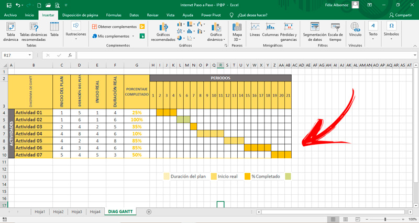Image resolution: width=419 pixels, height=223 pixels.
Task: Open the Fórmulas tab
Action: [x=114, y=15]
